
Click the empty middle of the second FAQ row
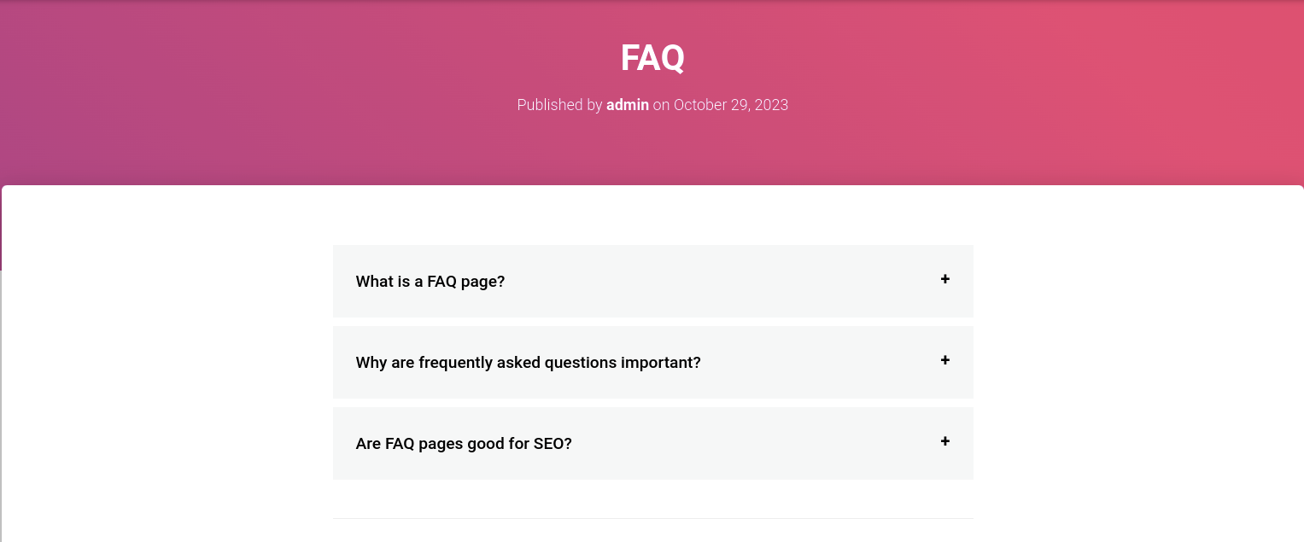pos(820,362)
